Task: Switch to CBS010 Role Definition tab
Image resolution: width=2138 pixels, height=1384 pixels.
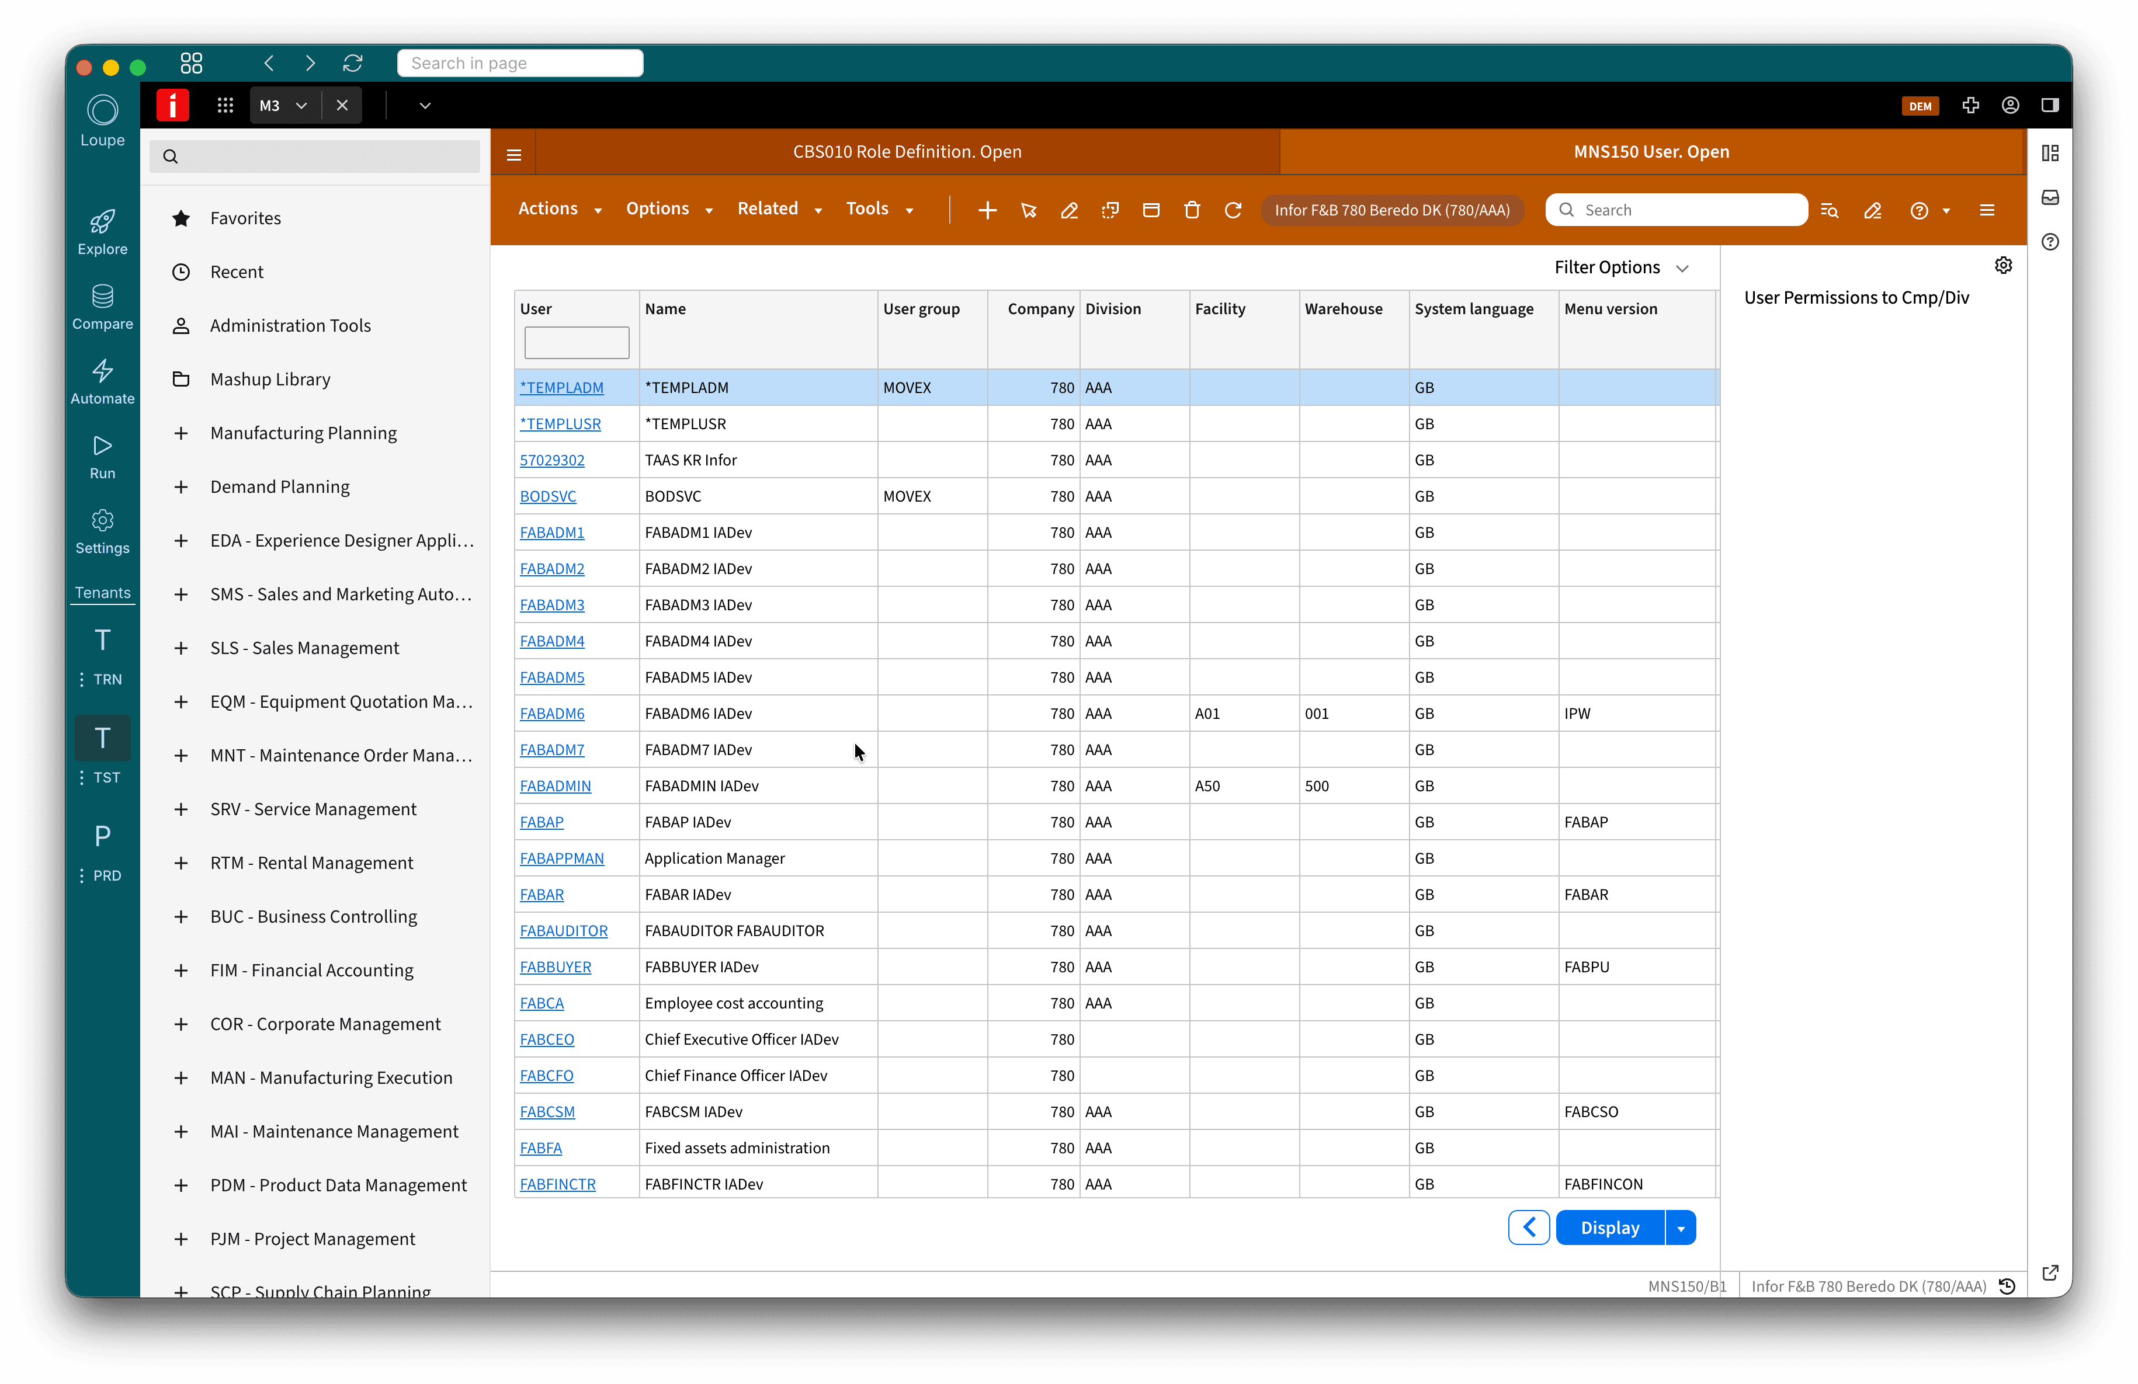Action: click(x=907, y=152)
